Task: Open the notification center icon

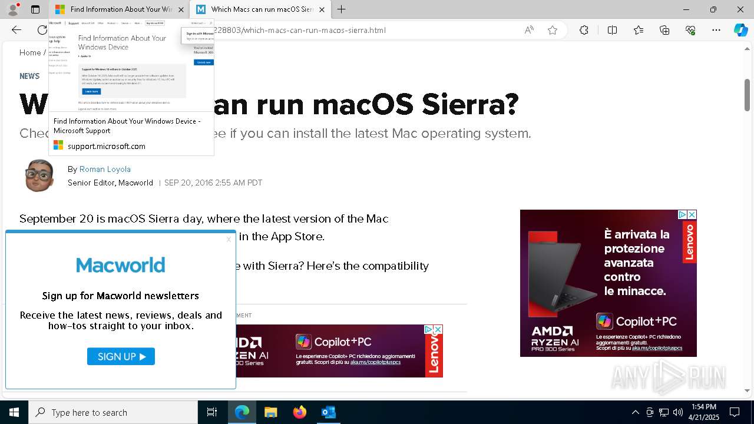Action: tap(735, 412)
